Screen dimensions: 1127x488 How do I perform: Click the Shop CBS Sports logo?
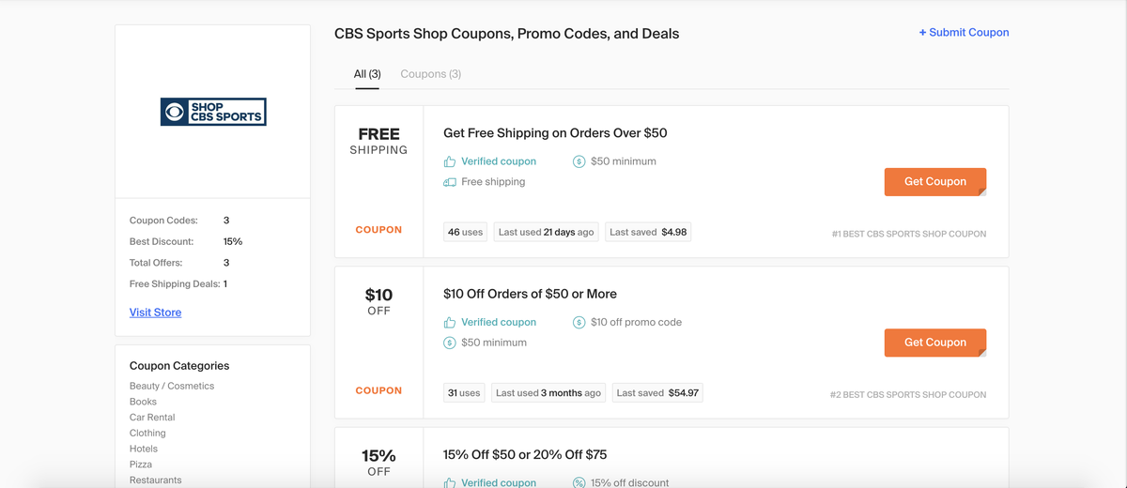[x=213, y=112]
